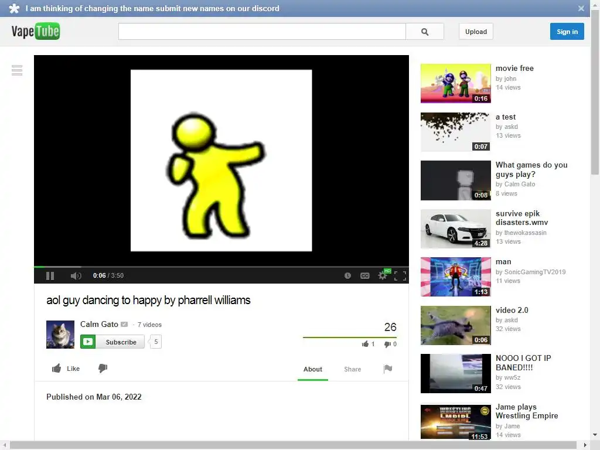
Task: Switch to the About tab
Action: coord(313,369)
